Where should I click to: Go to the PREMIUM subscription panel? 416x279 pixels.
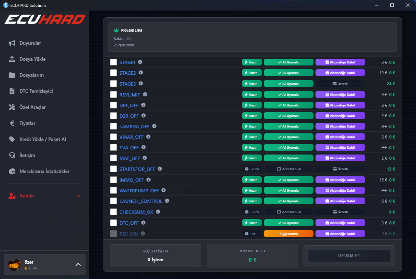pos(252,37)
